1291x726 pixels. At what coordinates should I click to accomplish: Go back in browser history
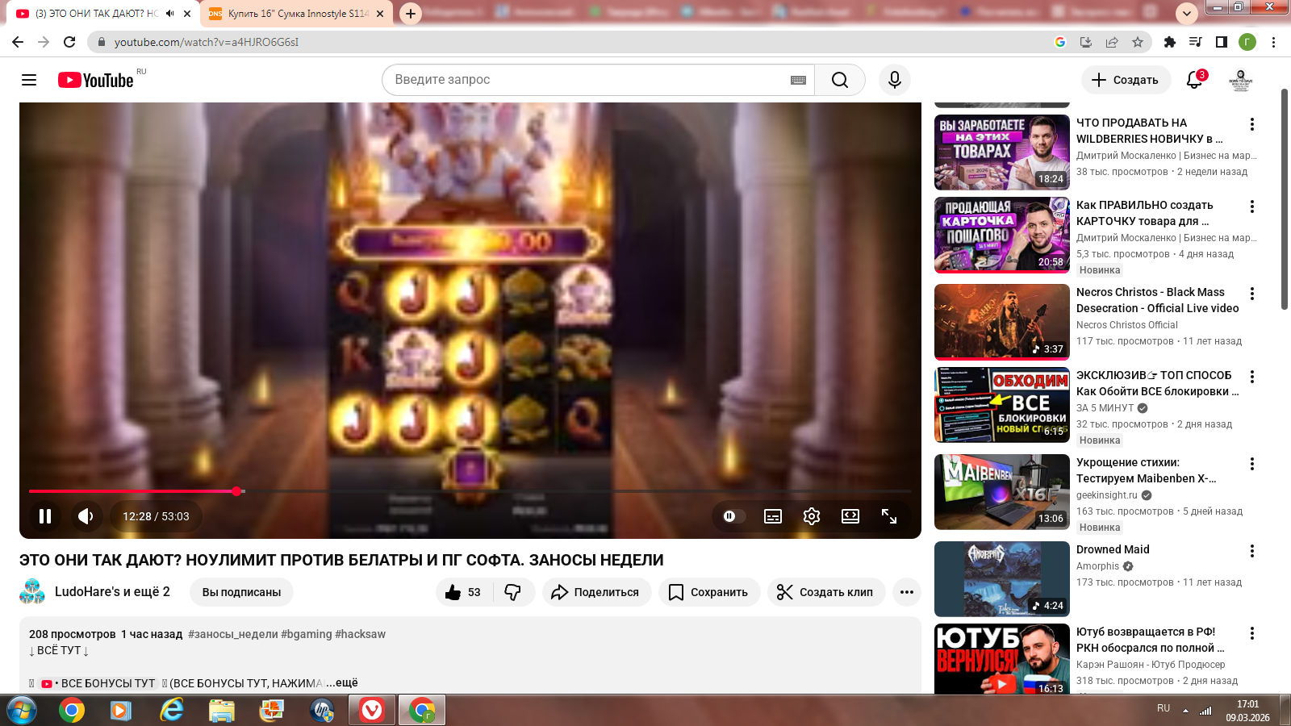(x=18, y=42)
